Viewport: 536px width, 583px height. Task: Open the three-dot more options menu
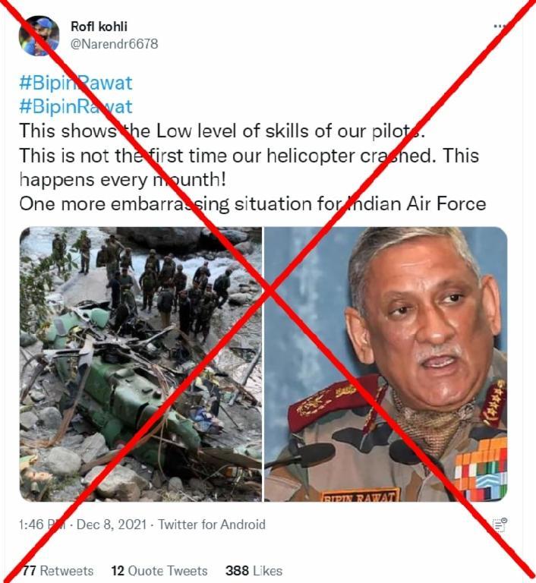point(500,26)
